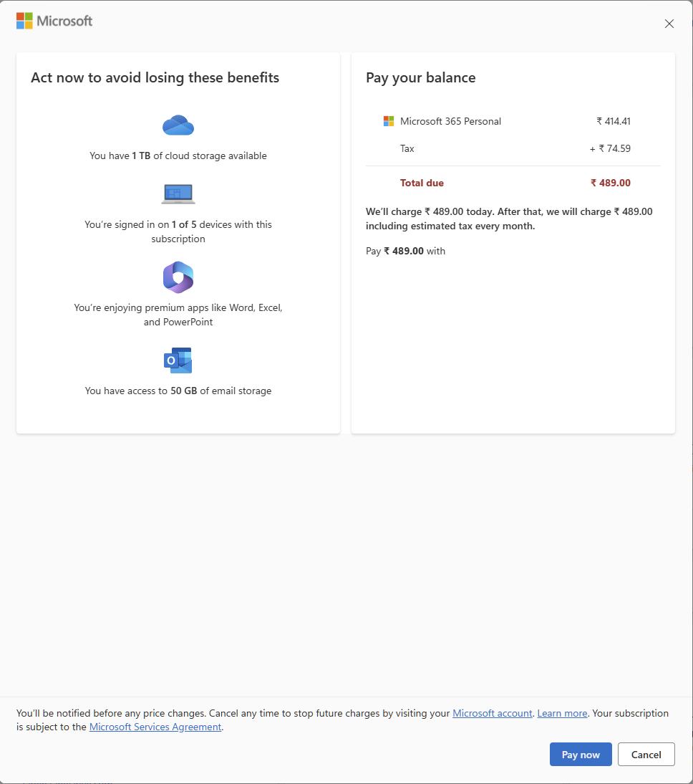Open the Microsoft account link
The height and width of the screenshot is (784, 693).
pos(492,713)
